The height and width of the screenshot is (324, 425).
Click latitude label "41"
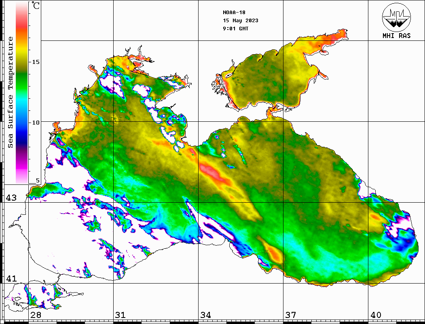(x=11, y=279)
